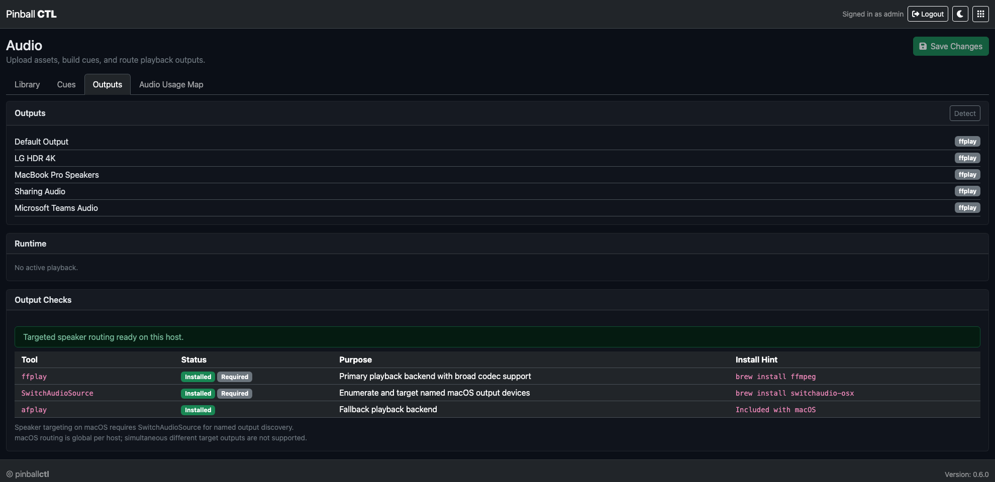This screenshot has height=482, width=995.
Task: Open the Pinball CTL home link
Action: tap(31, 14)
